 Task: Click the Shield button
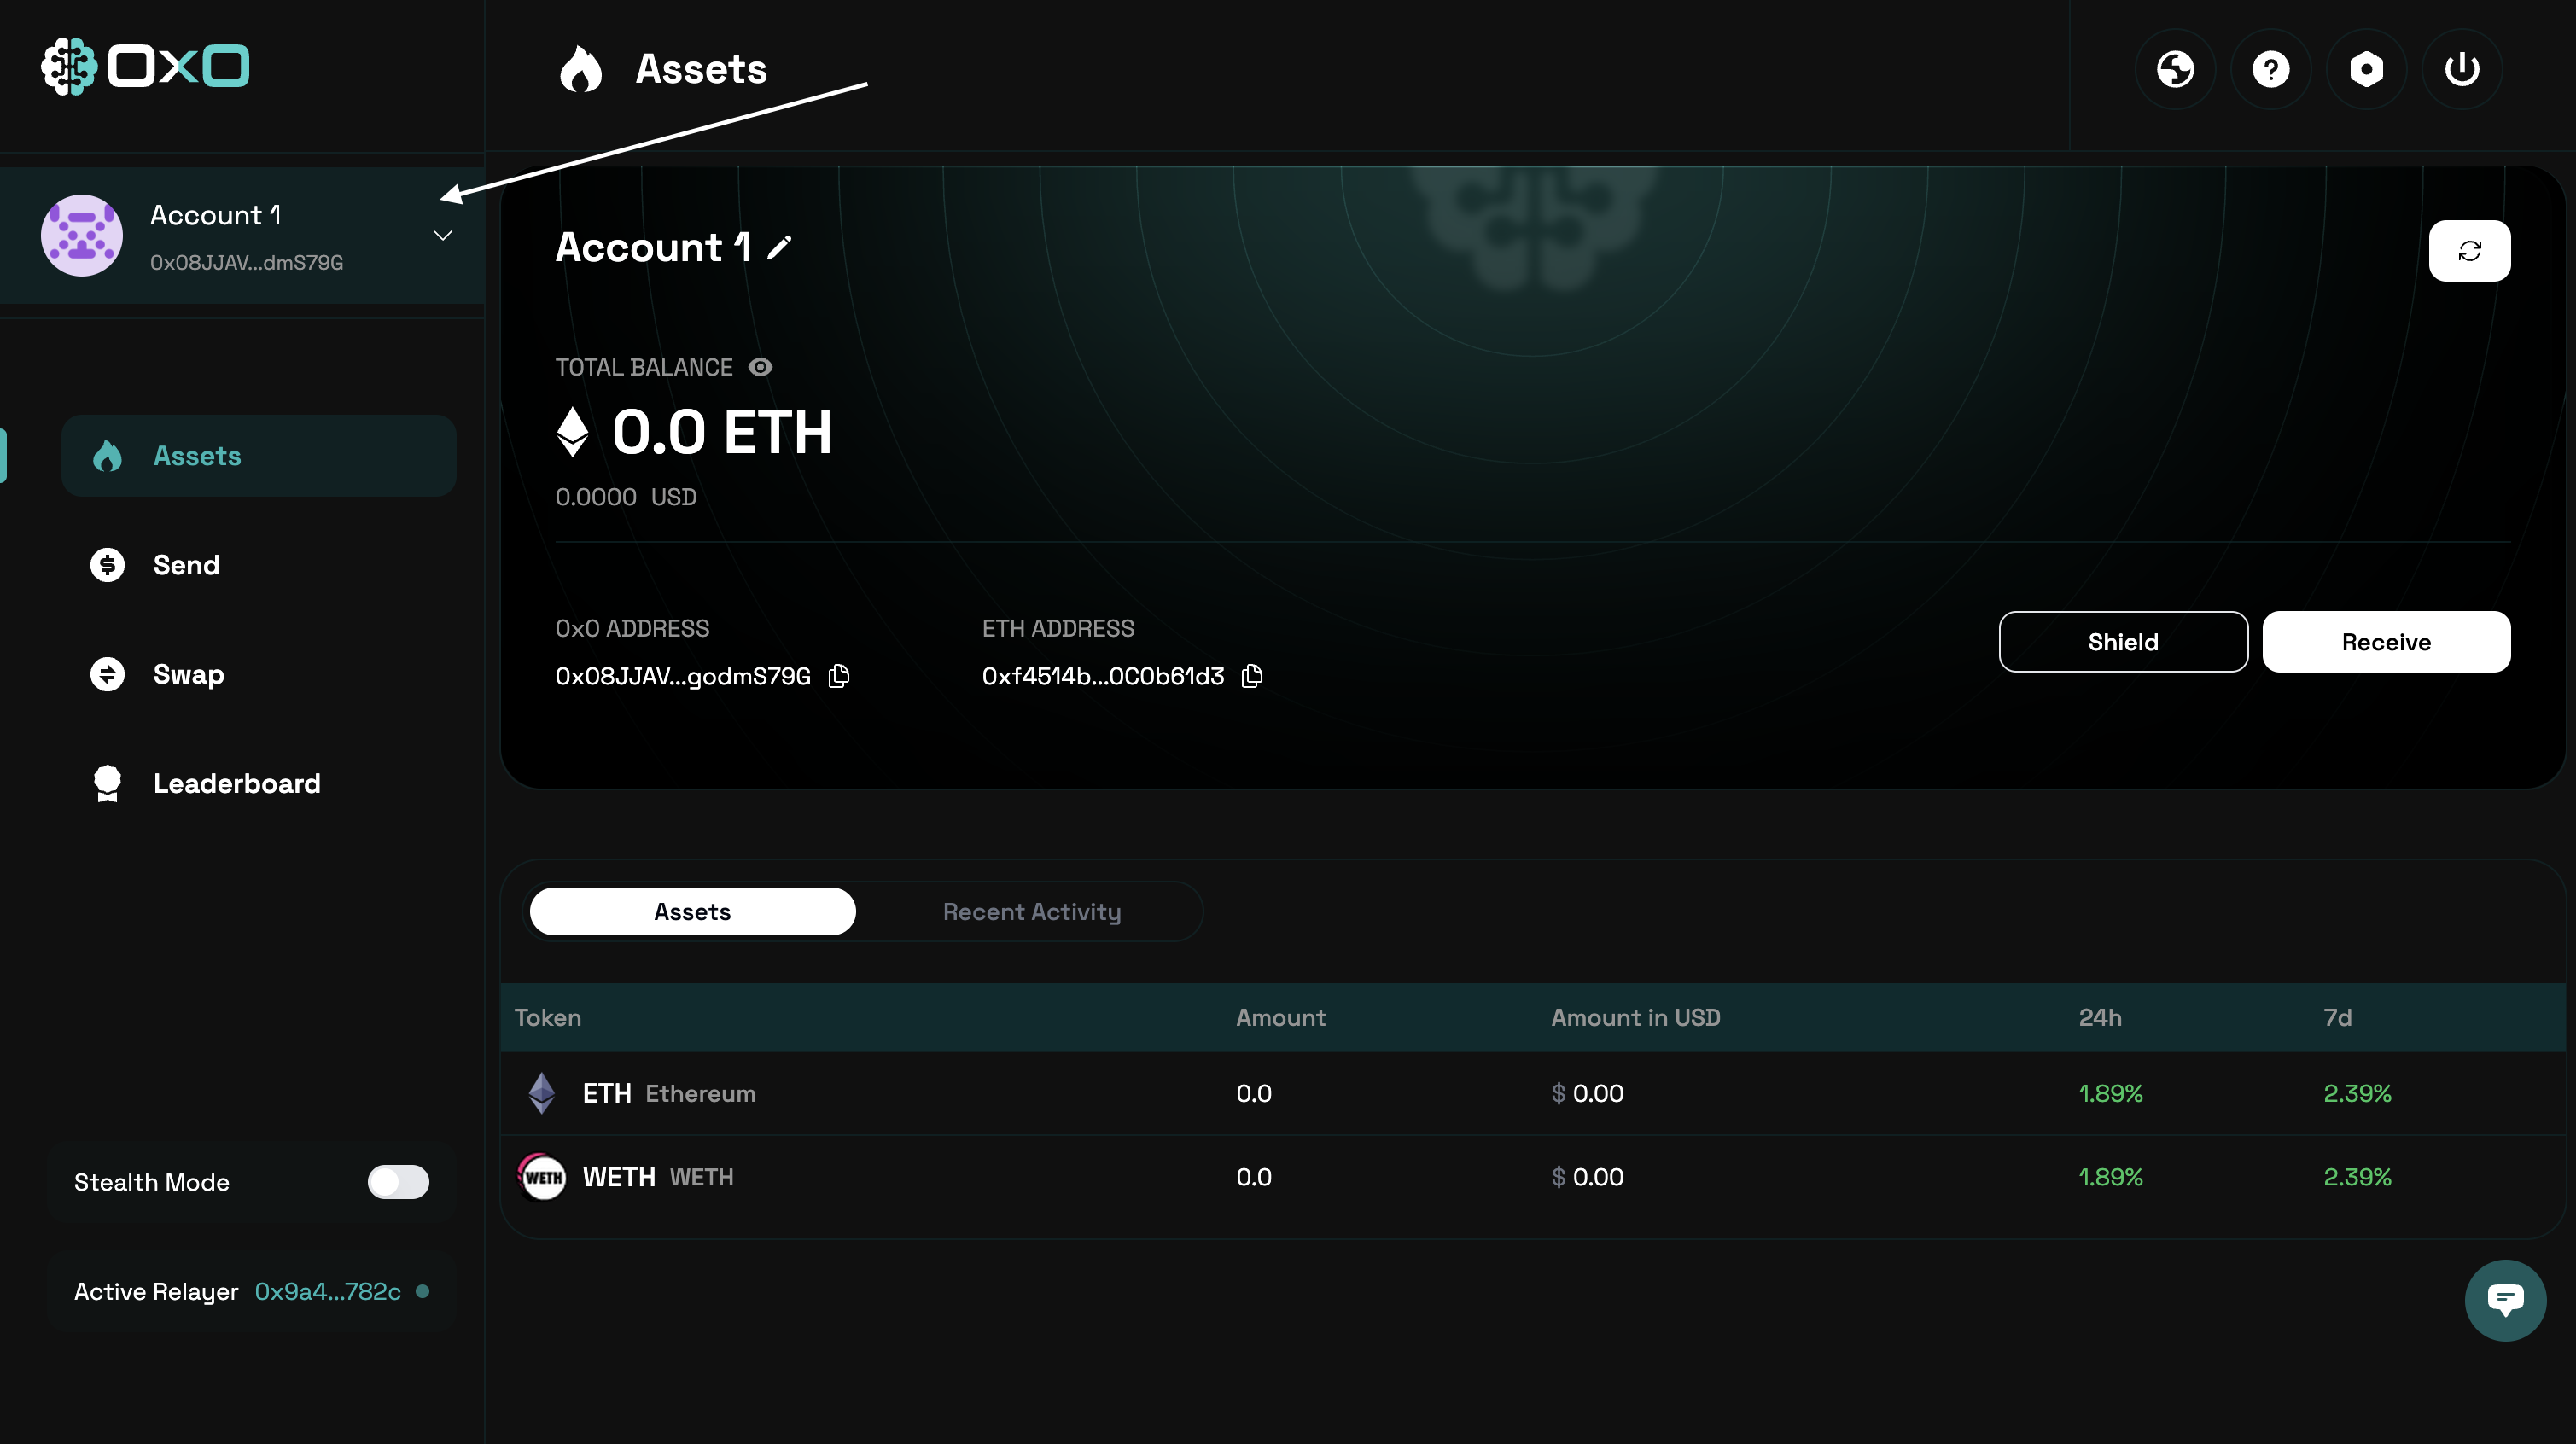pyautogui.click(x=2123, y=641)
